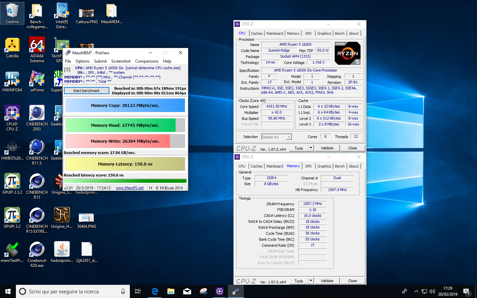Open MaxxMEM Options menu
The image size is (477, 298).
pyautogui.click(x=82, y=61)
